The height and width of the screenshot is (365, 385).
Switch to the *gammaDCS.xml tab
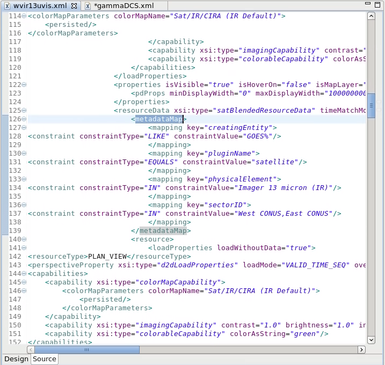point(124,6)
